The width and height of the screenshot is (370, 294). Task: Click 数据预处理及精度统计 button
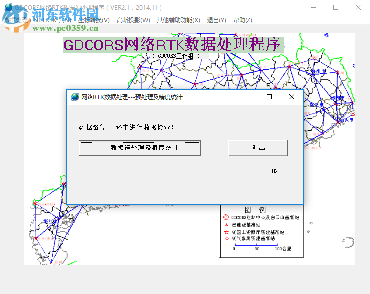[140, 148]
